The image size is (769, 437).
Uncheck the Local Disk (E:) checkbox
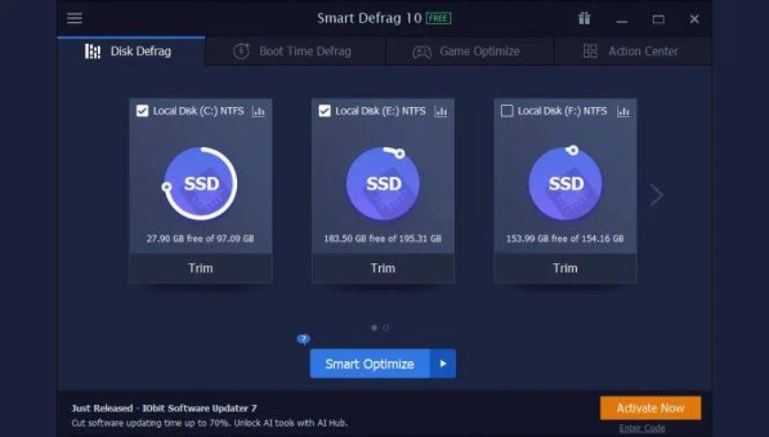(x=325, y=112)
